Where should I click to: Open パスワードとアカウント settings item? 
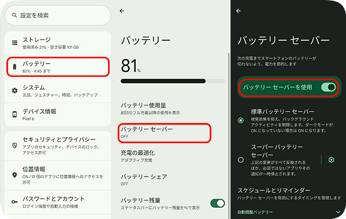[x=58, y=202]
